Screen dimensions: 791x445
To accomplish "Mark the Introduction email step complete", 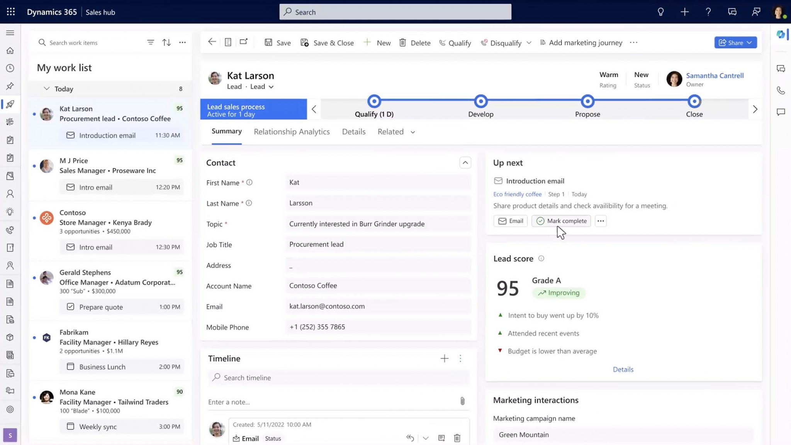I will 561,221.
